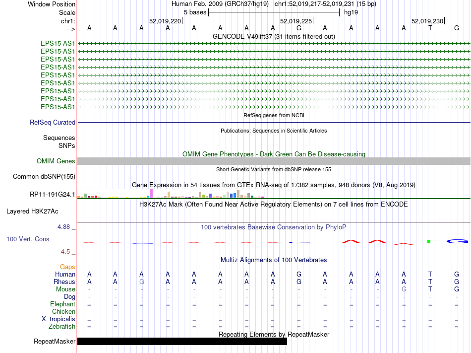This screenshot has width=471, height=353.
Task: Click the X_tropicalis alignment row label
Action: [x=59, y=319]
